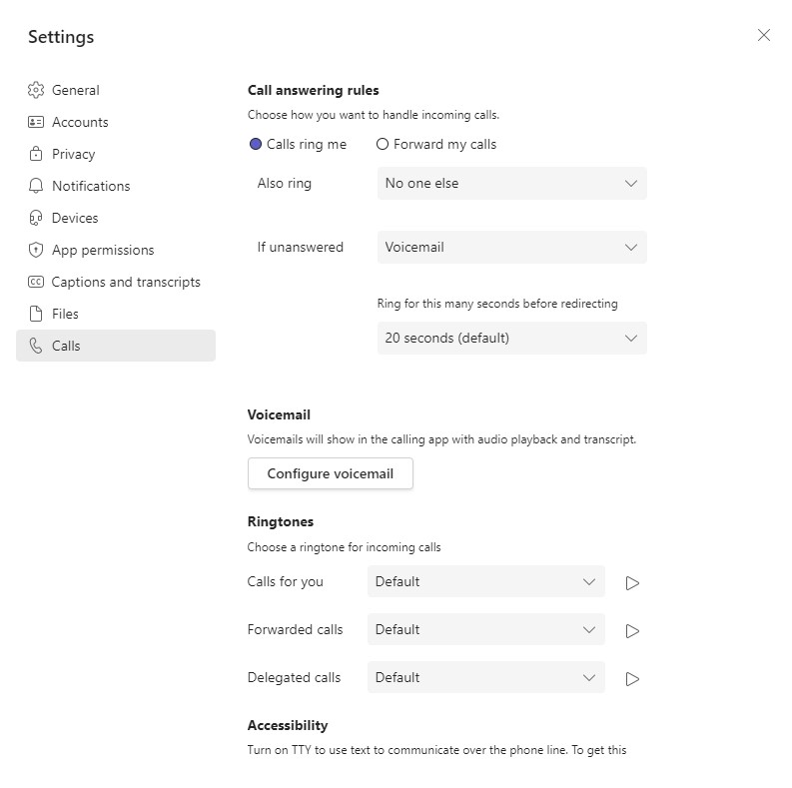Click the If unanswered label

pos(300,247)
